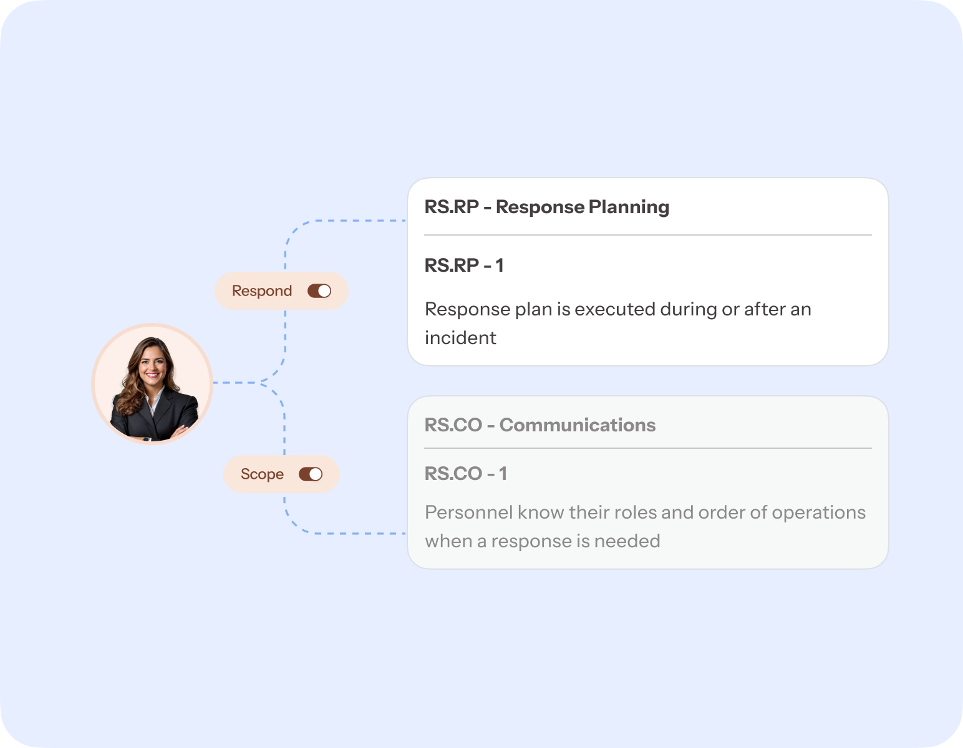The height and width of the screenshot is (748, 963).
Task: Click the Respond toggle knob
Action: (x=324, y=290)
